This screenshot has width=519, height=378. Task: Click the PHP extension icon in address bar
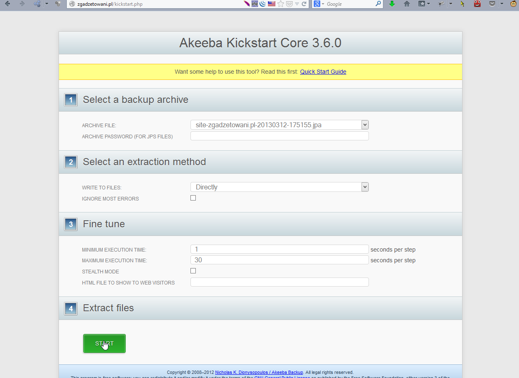255,4
